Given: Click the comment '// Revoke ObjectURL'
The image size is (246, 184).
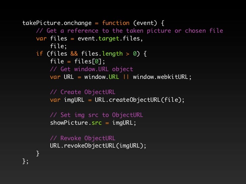Looking at the screenshot, I should click(83, 138).
